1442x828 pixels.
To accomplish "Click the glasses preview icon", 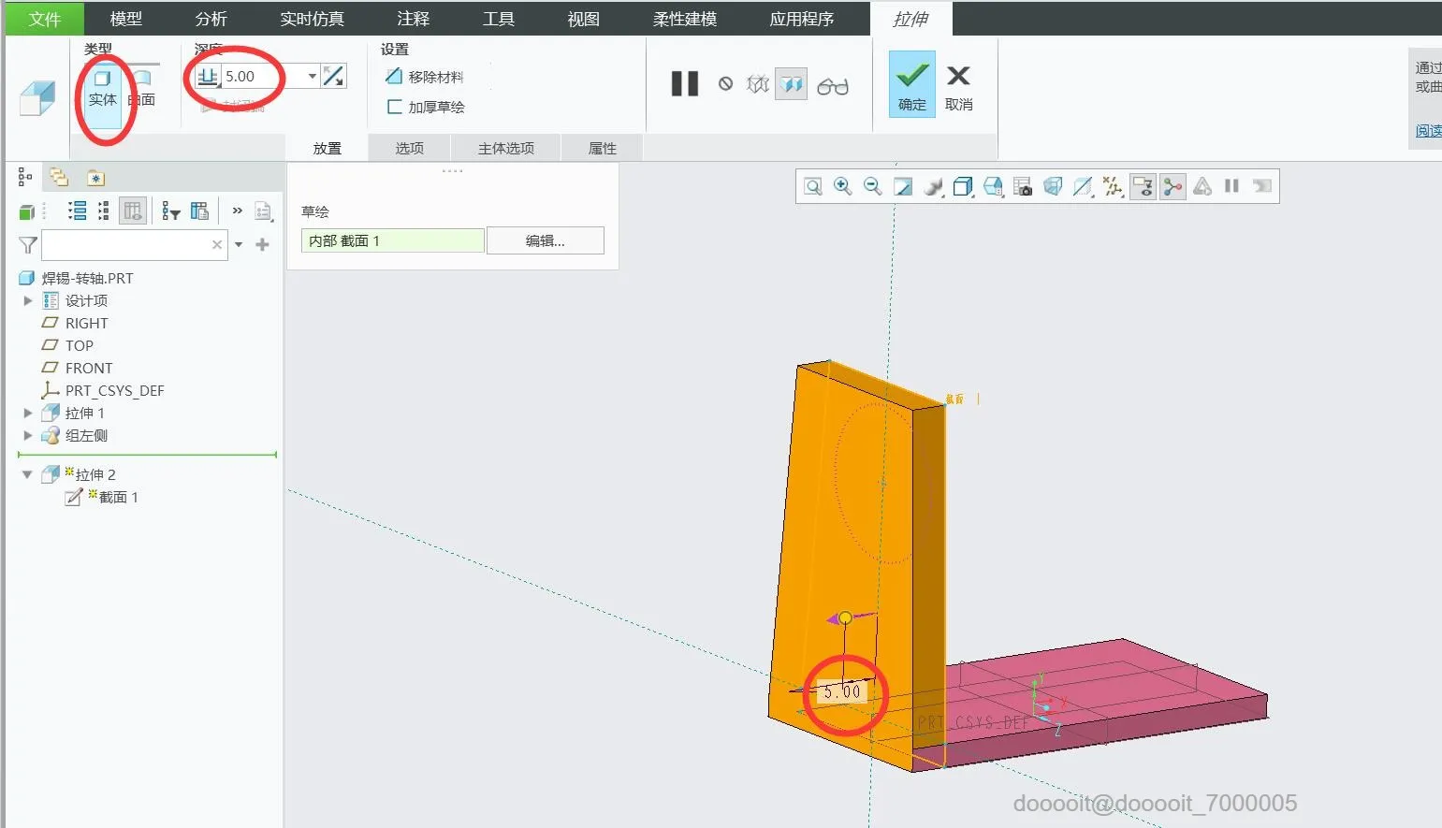I will tap(832, 86).
